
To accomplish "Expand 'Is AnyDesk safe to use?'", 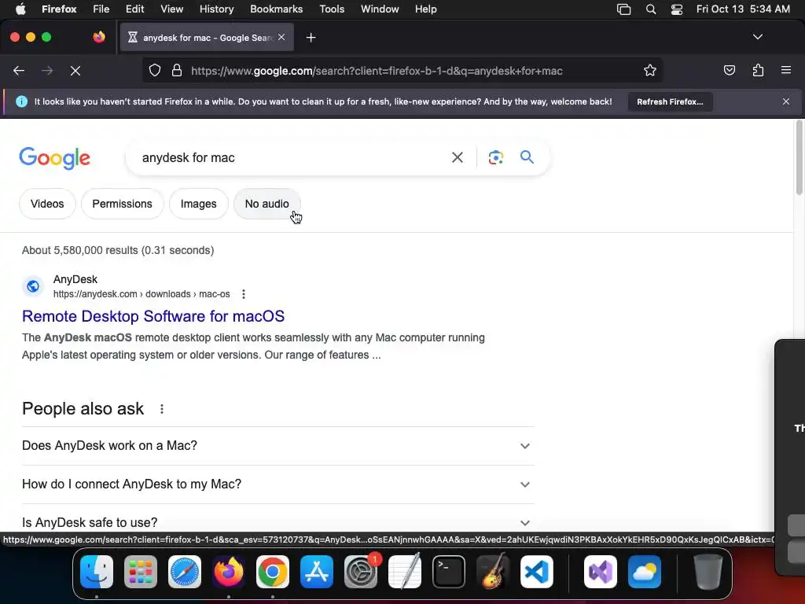I will coord(278,522).
